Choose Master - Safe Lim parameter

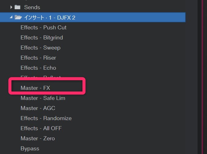(x=43, y=98)
